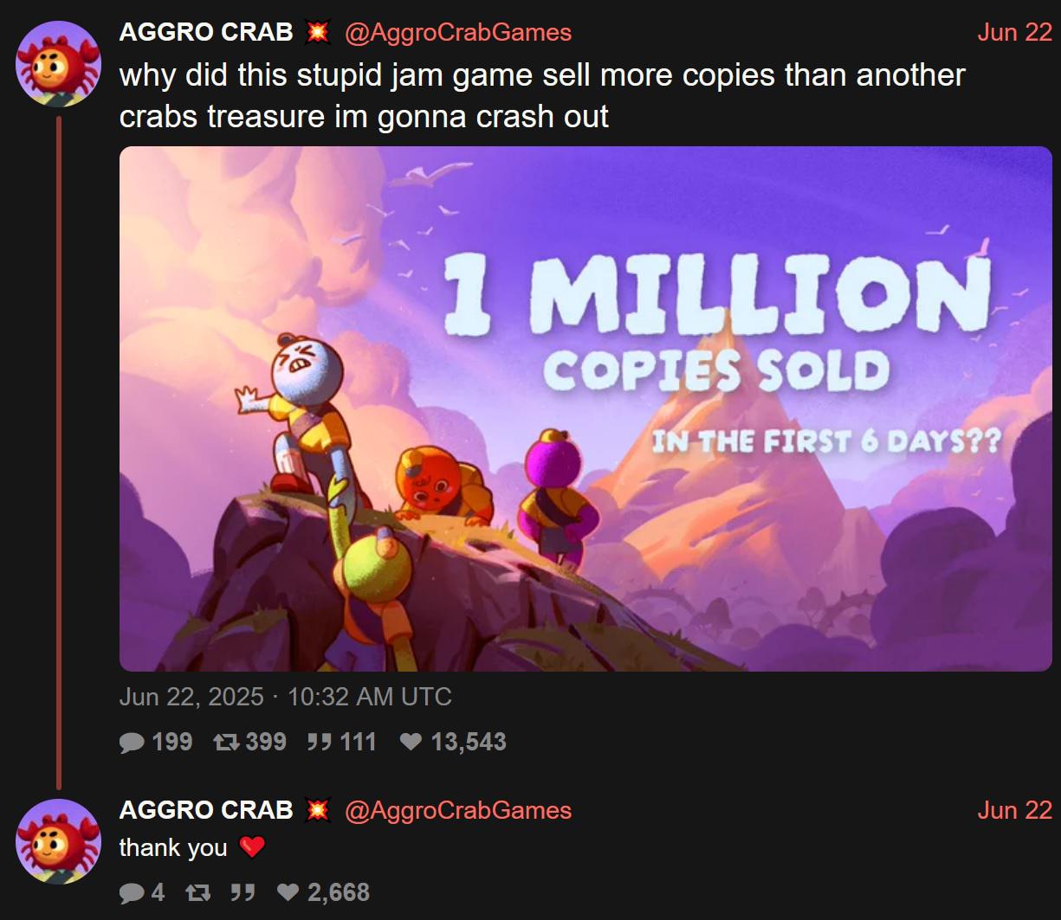Open the top AGGRO CRAB avatar
Screen dimensions: 1061x920
tap(59, 64)
